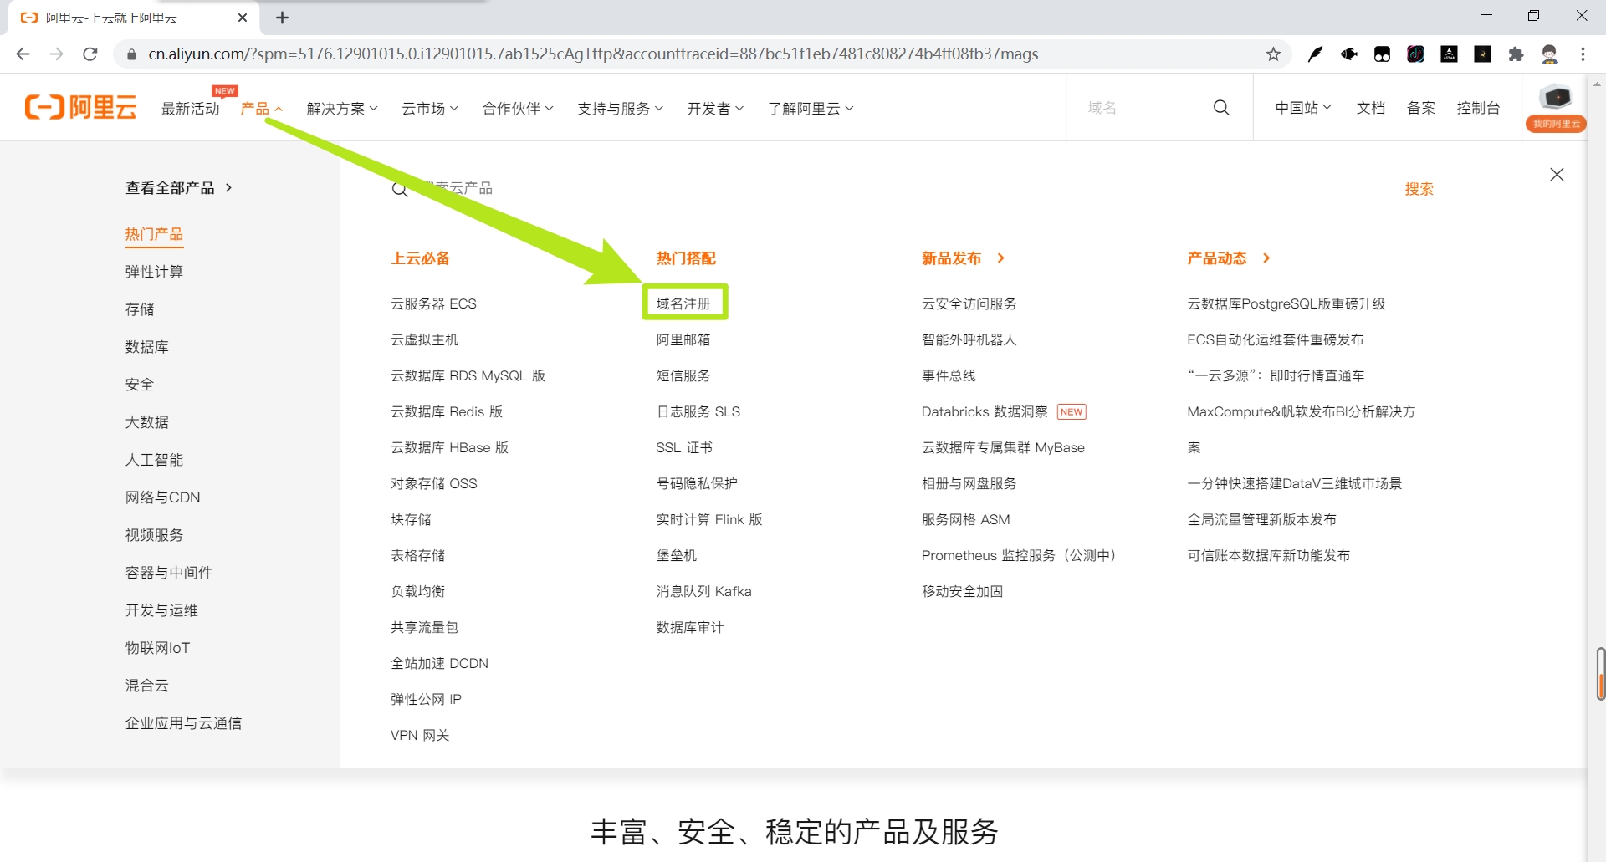Click the domain search magnifier icon

coord(1221,107)
